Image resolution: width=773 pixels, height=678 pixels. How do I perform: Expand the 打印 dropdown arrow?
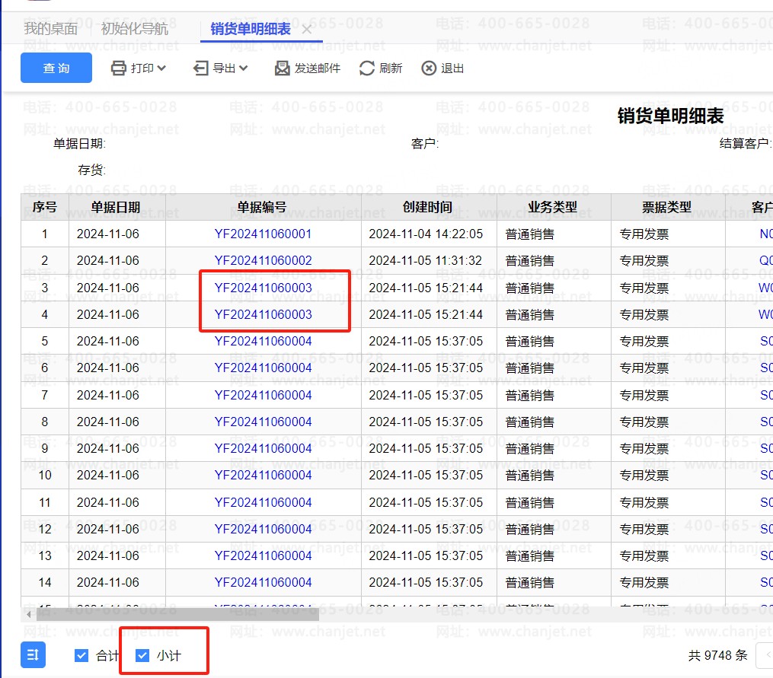click(161, 68)
